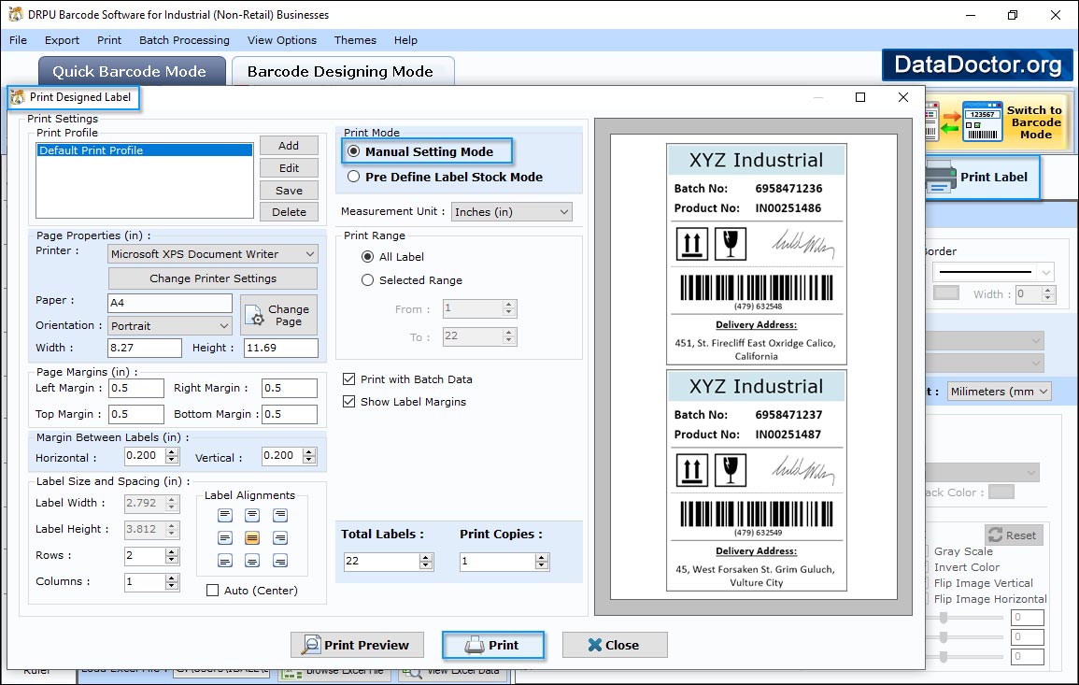Enable Auto (Center) alignment checkbox
Viewport: 1079px width, 685px height.
213,590
